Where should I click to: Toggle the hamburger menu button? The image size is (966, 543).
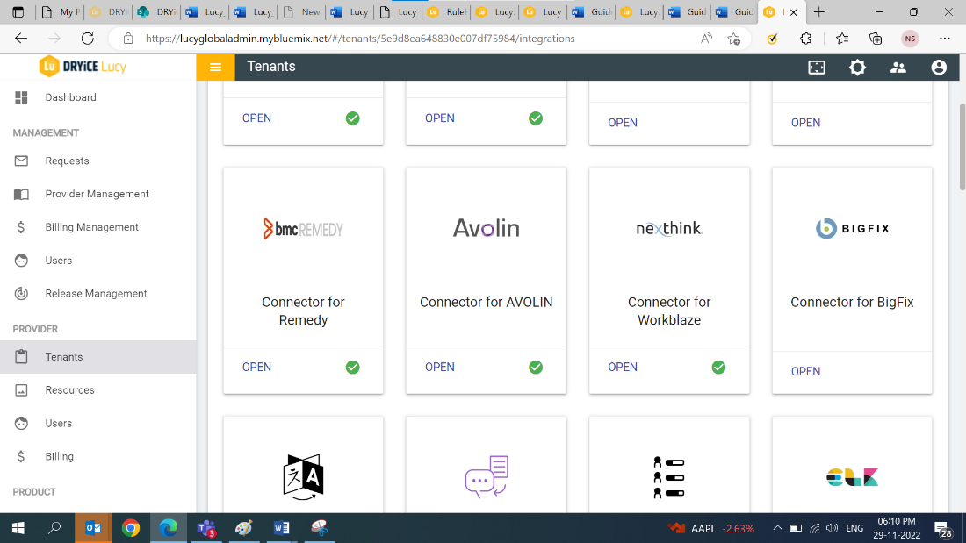(215, 67)
